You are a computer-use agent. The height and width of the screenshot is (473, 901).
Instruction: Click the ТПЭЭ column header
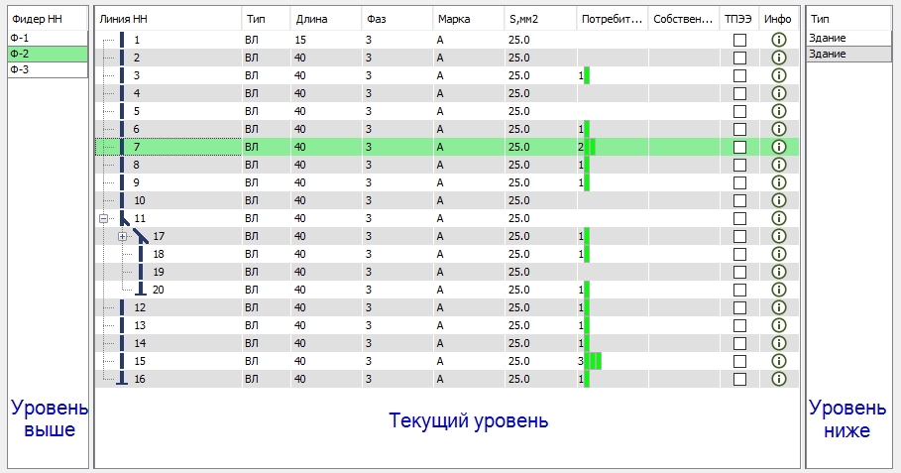click(739, 19)
